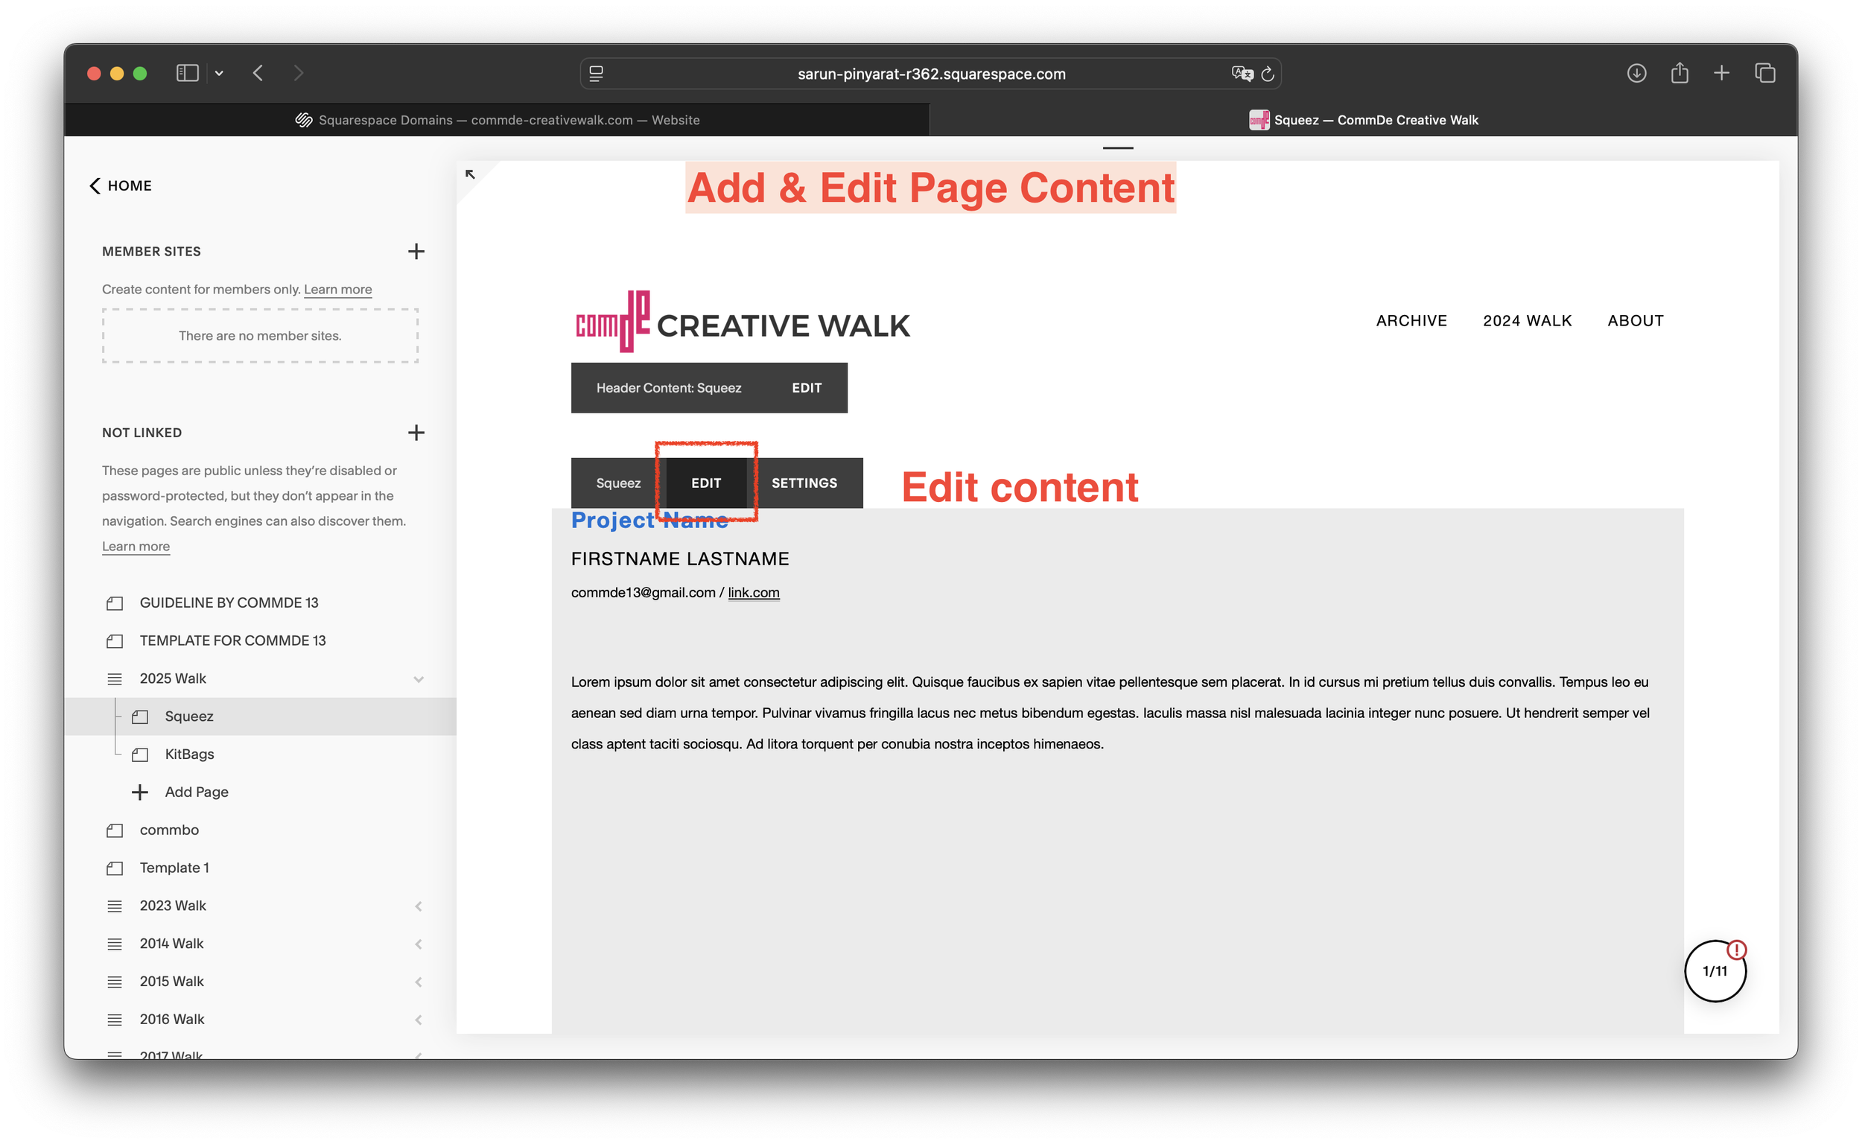Screen dimensions: 1862x1144
Task: Open SETTINGS for the Squeez page
Action: coord(804,483)
